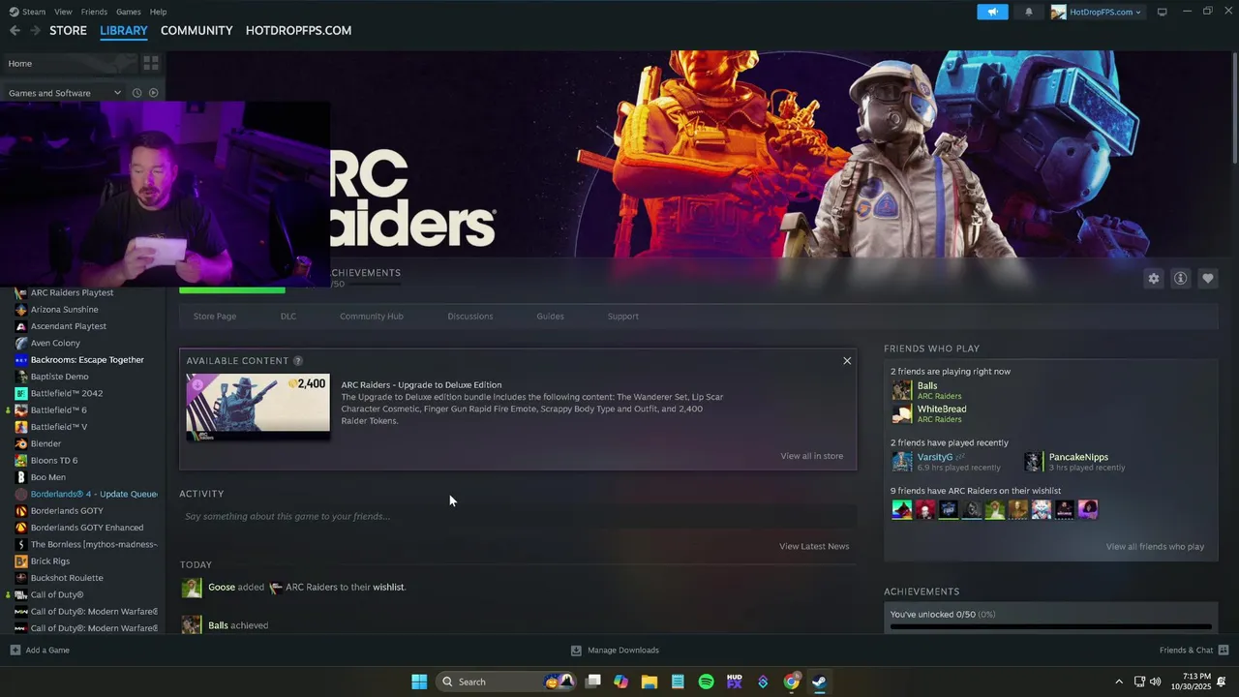Screen dimensions: 1239x697
Task: Add ARC Raiders to favorites heart
Action: pos(1208,278)
